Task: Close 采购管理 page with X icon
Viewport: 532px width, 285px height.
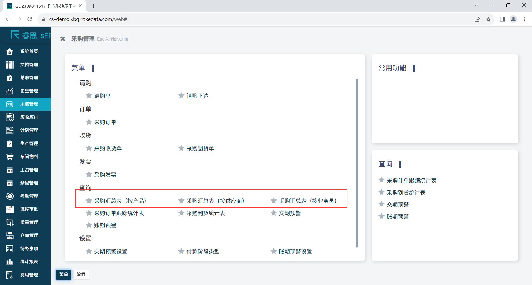Action: [x=63, y=39]
